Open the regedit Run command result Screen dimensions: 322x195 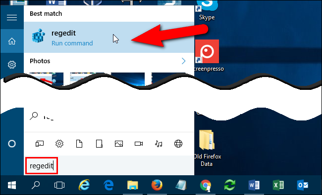coord(109,37)
